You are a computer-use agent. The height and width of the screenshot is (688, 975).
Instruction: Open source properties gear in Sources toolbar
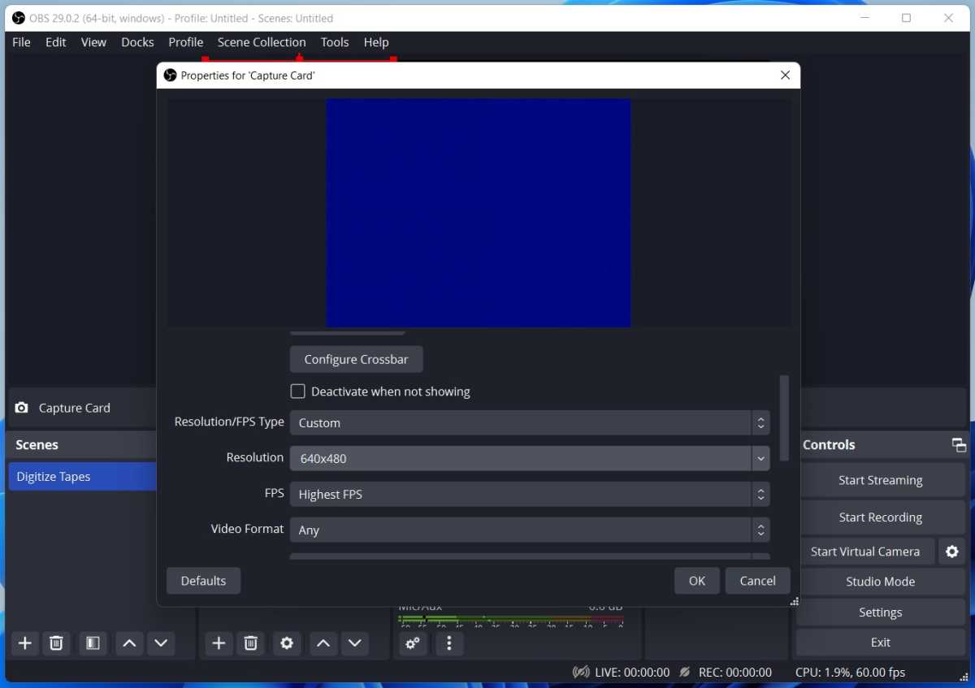287,643
